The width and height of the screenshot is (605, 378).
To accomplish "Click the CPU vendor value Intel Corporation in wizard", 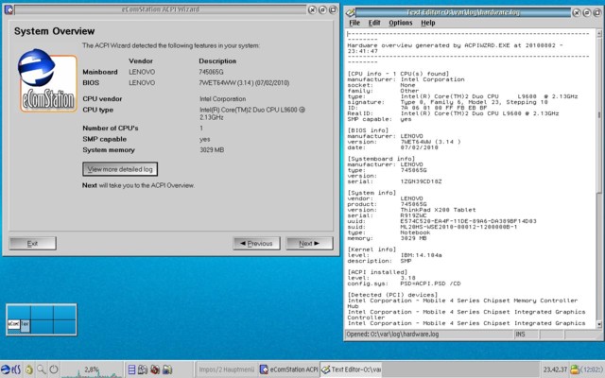I will pyautogui.click(x=223, y=98).
